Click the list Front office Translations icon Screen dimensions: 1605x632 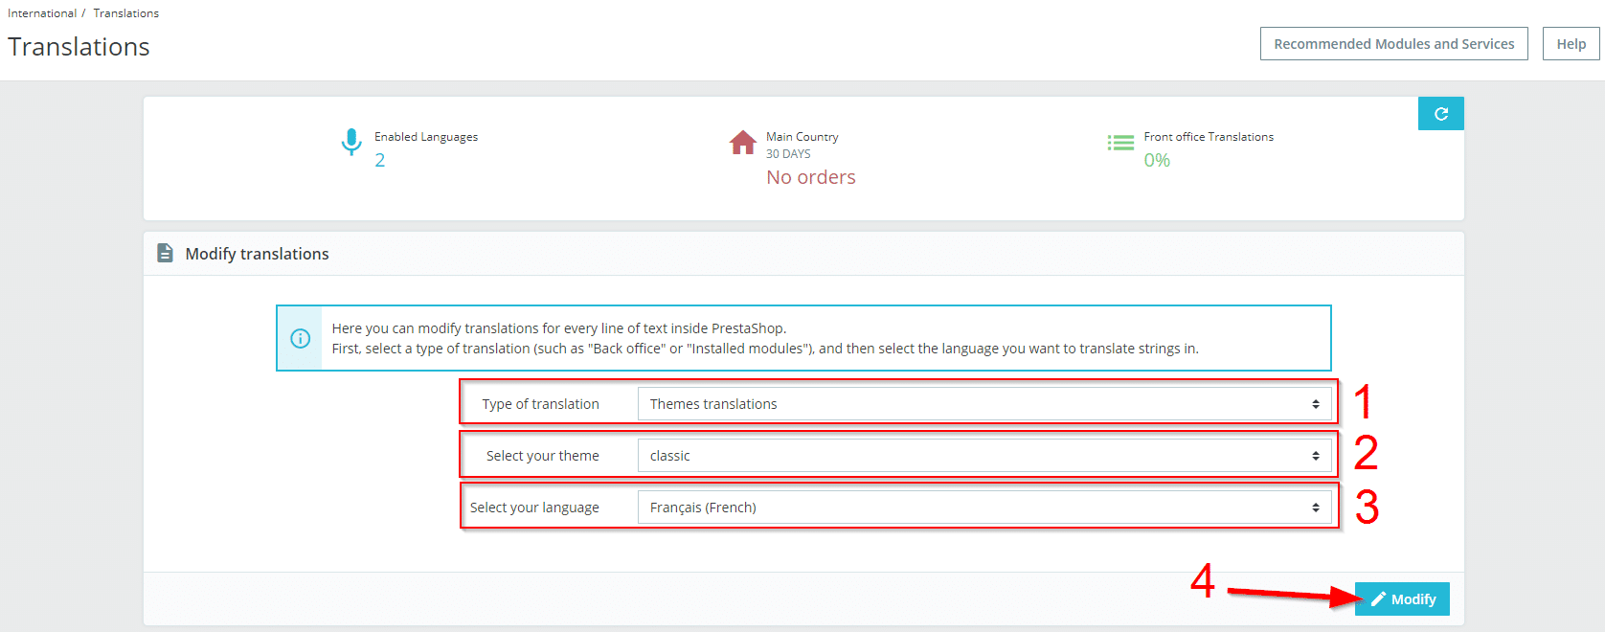[x=1120, y=143]
